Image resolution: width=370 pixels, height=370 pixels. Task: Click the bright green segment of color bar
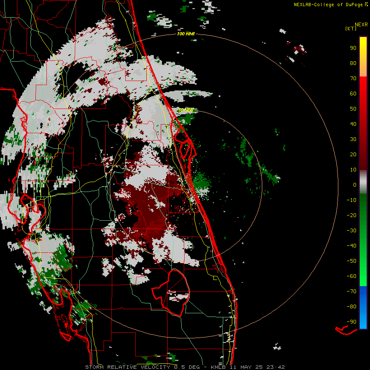(363, 240)
